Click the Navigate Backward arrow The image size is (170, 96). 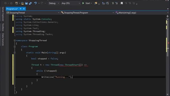[5, 3]
